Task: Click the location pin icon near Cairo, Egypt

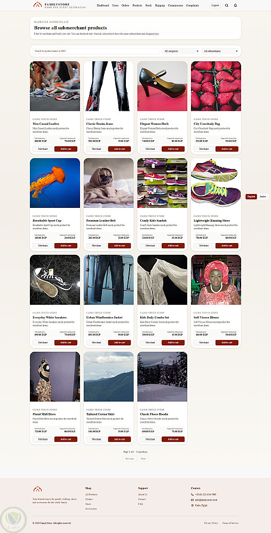Action: coord(193,505)
